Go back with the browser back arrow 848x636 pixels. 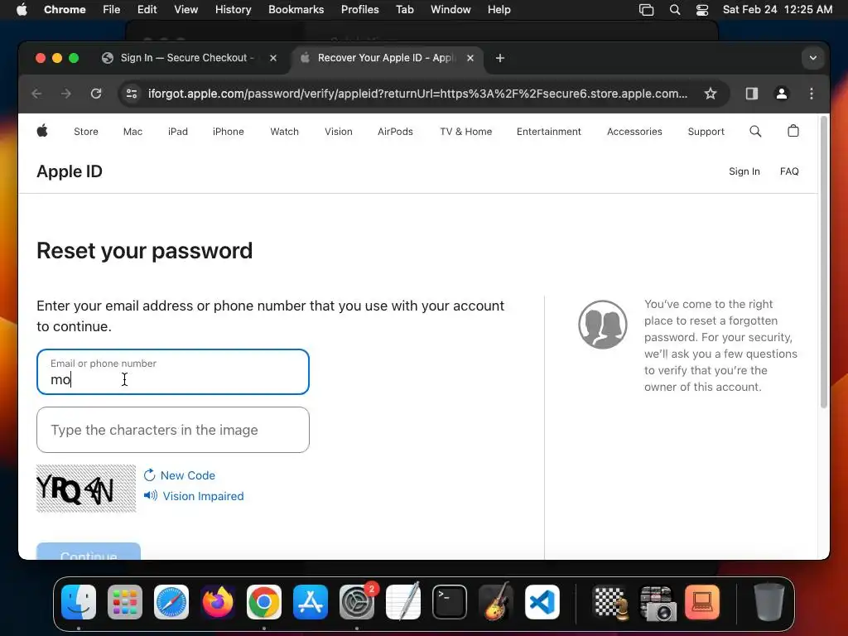(36, 94)
